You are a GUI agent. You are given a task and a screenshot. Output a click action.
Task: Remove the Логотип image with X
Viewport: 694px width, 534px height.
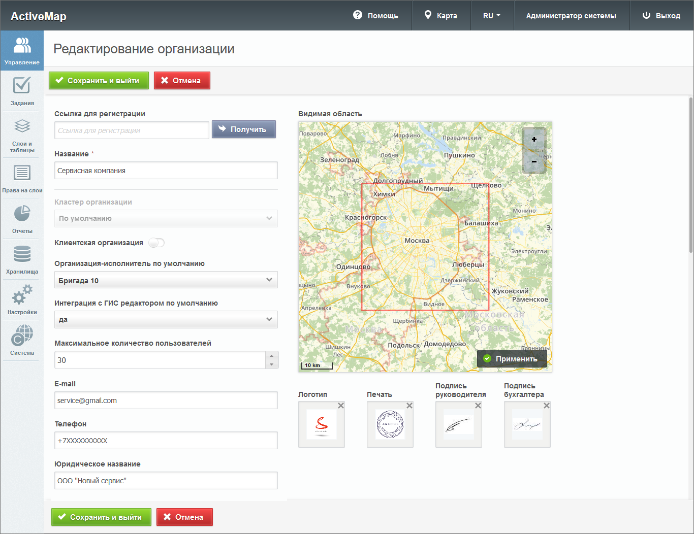pyautogui.click(x=341, y=406)
